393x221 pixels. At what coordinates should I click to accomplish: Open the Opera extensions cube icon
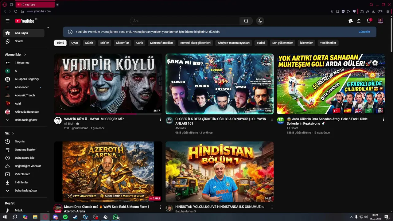(x=362, y=11)
